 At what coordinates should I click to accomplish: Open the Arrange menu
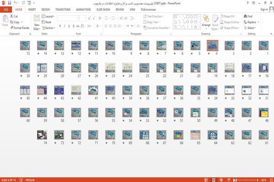pos(206,22)
